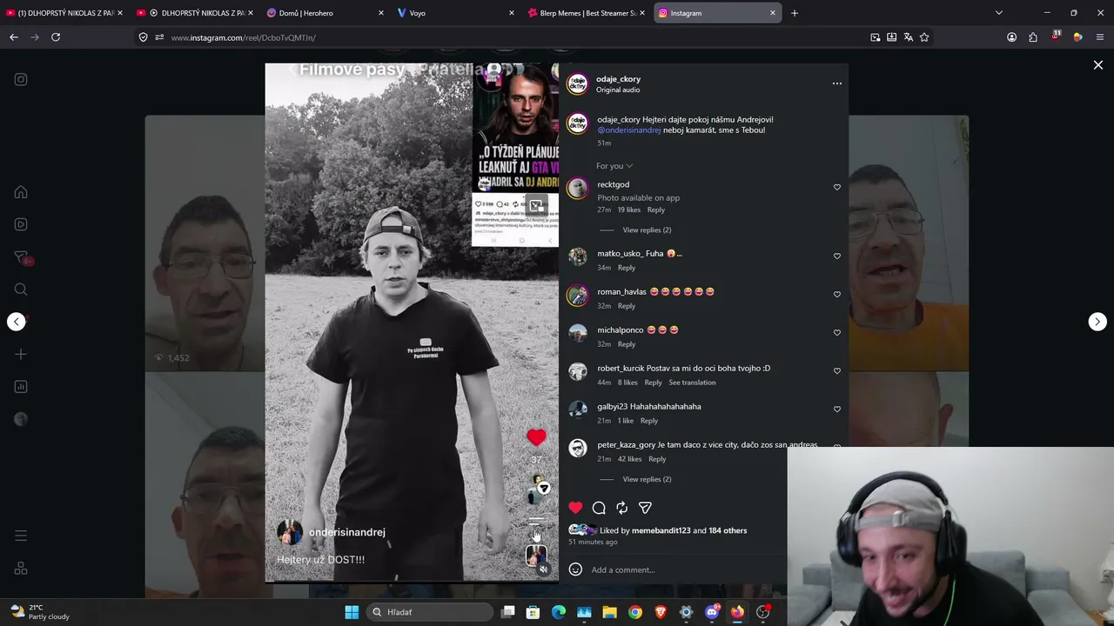
Task: Like the comment by robert_kurcik
Action: (837, 370)
